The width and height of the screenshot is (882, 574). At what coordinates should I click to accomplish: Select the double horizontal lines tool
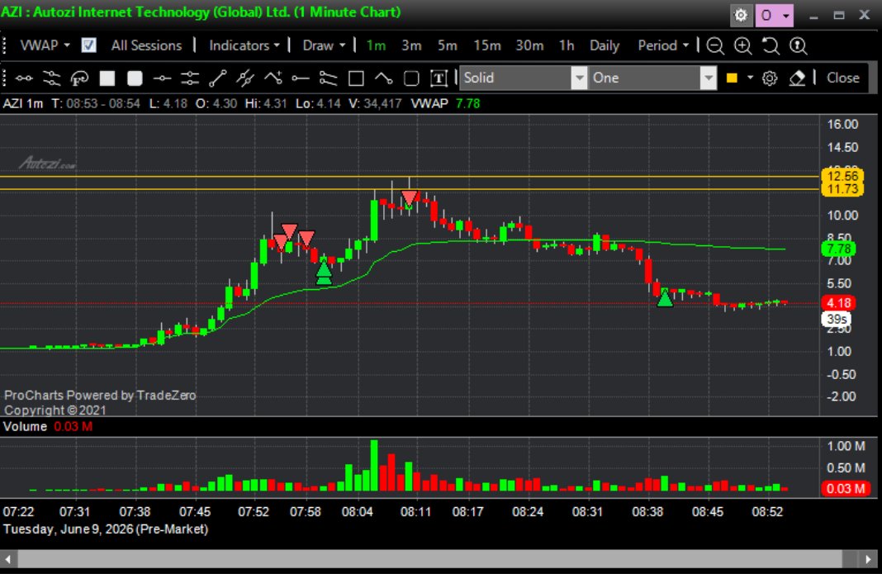tap(190, 78)
